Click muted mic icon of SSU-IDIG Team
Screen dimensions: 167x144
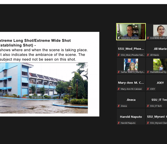pos(148,38)
